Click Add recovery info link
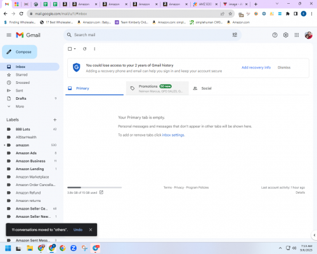317x254 pixels. coord(256,67)
